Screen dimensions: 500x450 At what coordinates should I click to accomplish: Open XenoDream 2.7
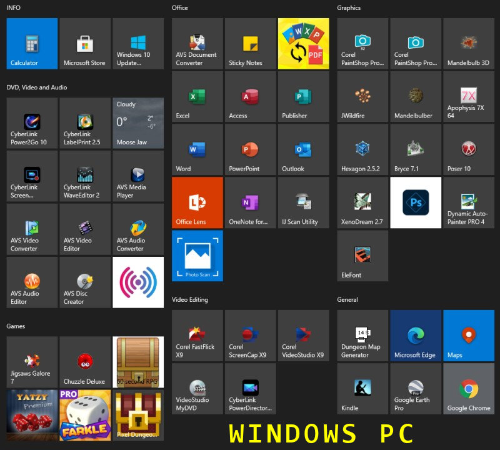point(362,202)
